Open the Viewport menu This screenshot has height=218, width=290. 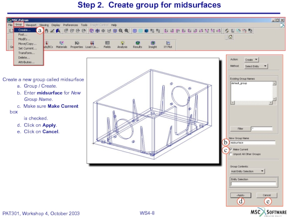[x=31, y=25]
